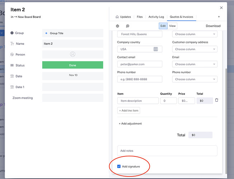
Task: Click the Download button
Action: tap(213, 26)
